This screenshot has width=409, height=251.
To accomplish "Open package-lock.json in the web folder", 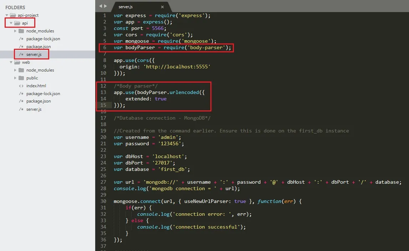I will click(x=43, y=94).
